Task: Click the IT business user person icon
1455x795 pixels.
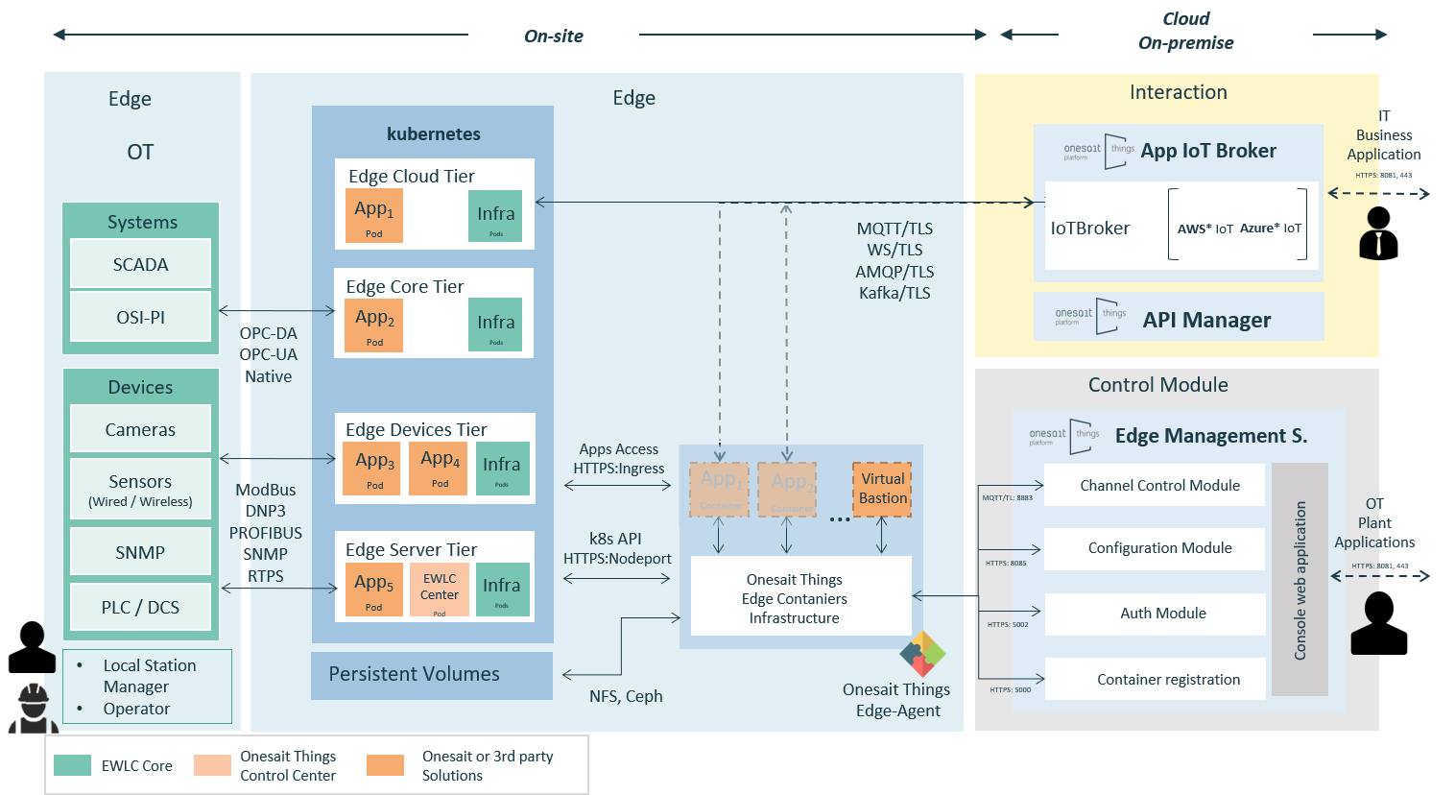Action: click(1379, 233)
